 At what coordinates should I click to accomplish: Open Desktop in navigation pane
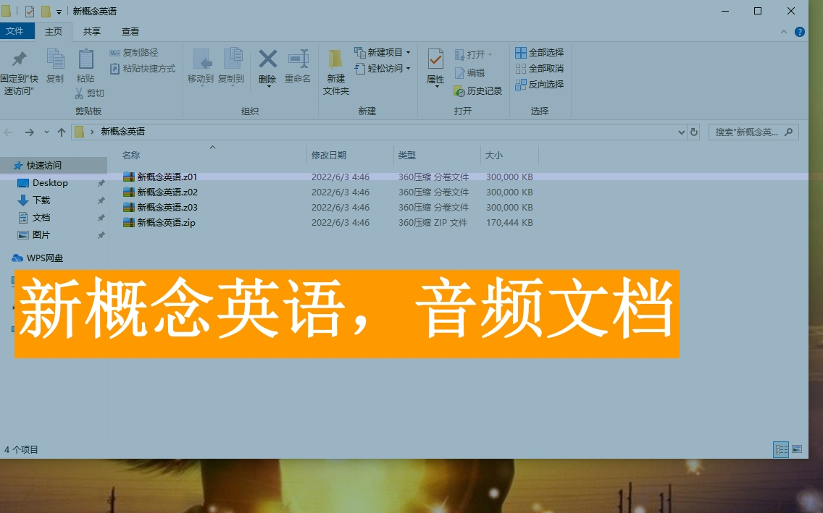click(50, 183)
